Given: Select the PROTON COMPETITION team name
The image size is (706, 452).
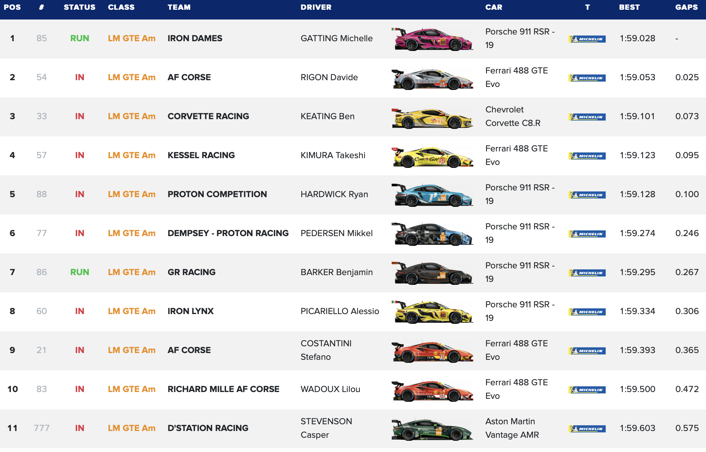Looking at the screenshot, I should [x=217, y=194].
